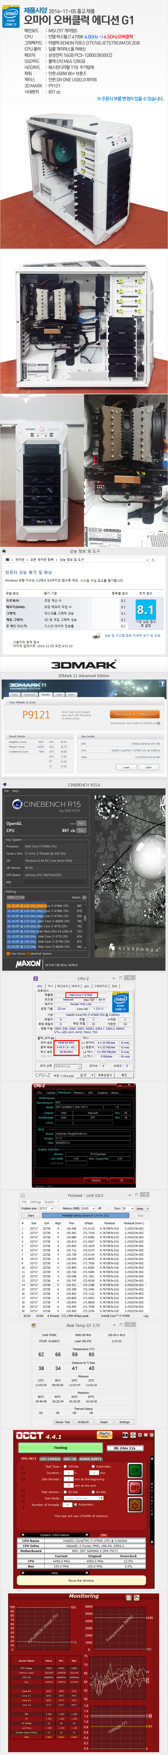Open the processor selection dropdown in CPU-Z
168x1755 pixels.
tap(67, 1066)
